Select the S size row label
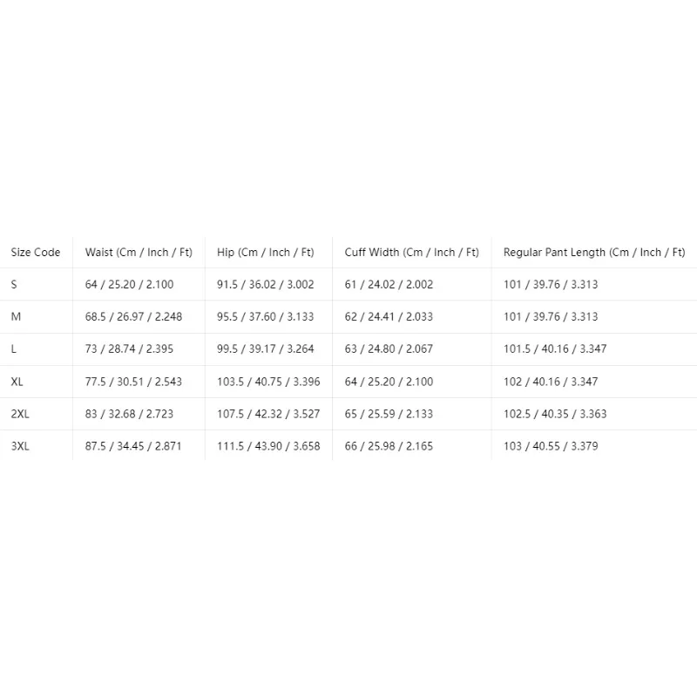The width and height of the screenshot is (697, 697). 14,285
